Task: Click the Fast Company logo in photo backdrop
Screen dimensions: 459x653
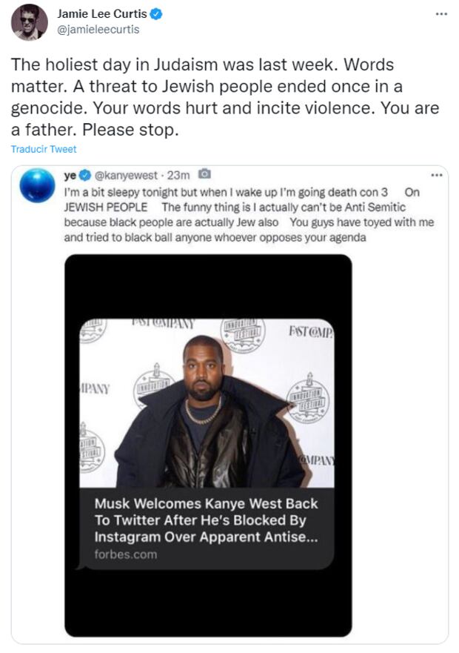Action: tap(310, 329)
